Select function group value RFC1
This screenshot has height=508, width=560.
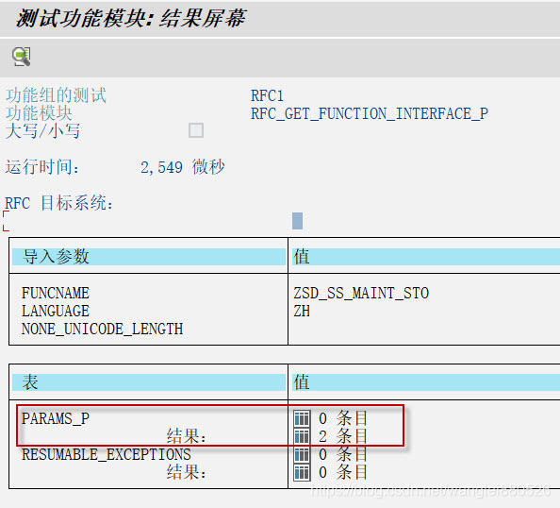point(267,96)
